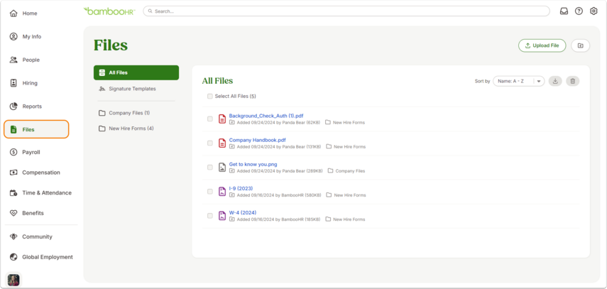This screenshot has height=289, width=607.
Task: Click New Hire Forms label beside I-9 (2023)
Action: coord(350,195)
